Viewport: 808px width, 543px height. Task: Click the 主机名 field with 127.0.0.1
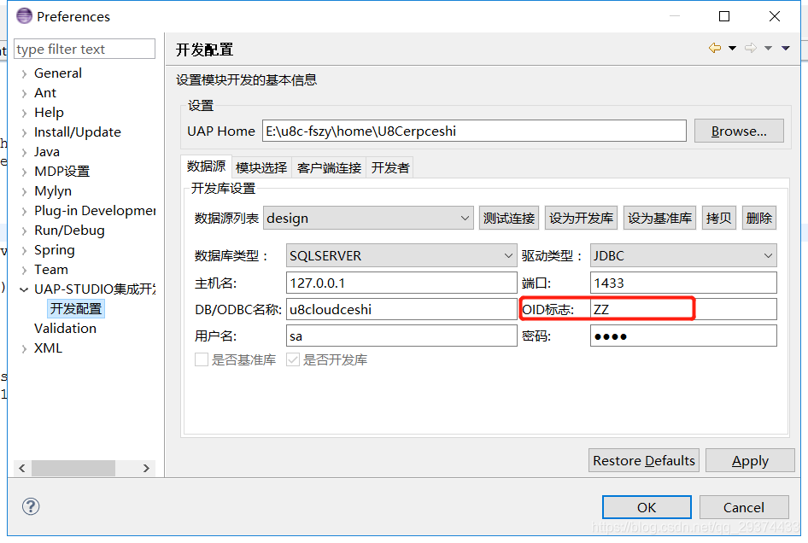point(401,283)
